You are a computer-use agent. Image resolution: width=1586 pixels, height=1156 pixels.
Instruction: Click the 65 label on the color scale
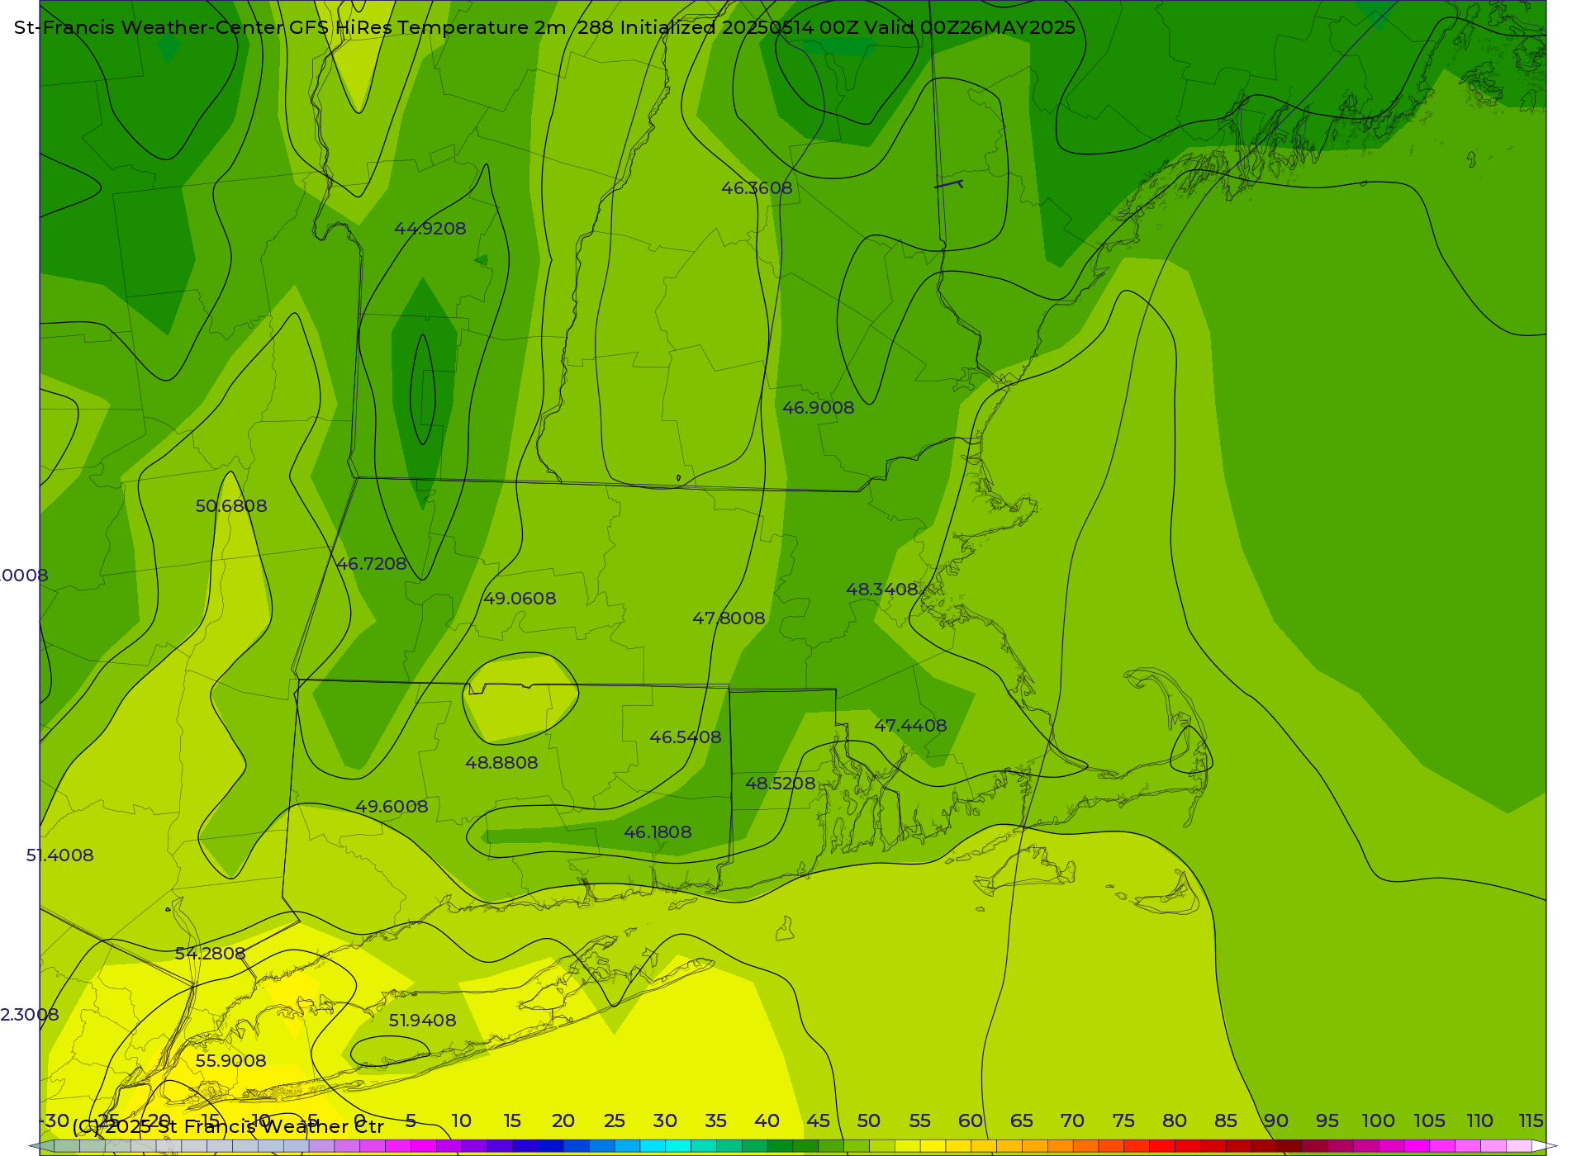coord(1022,1121)
